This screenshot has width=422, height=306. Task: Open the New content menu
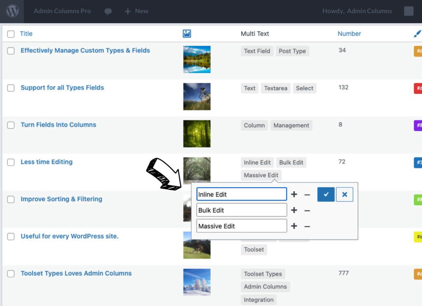(142, 11)
